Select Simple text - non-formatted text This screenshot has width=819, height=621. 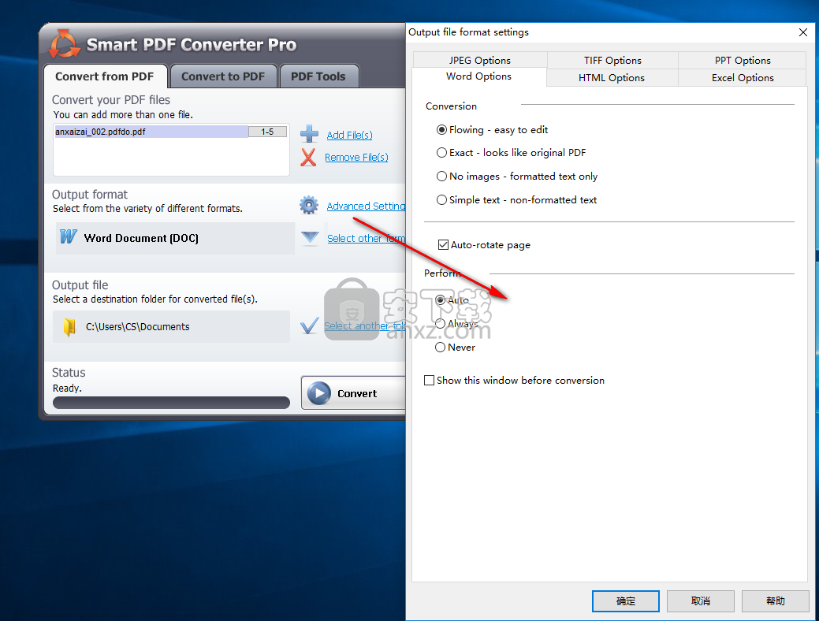tap(442, 200)
